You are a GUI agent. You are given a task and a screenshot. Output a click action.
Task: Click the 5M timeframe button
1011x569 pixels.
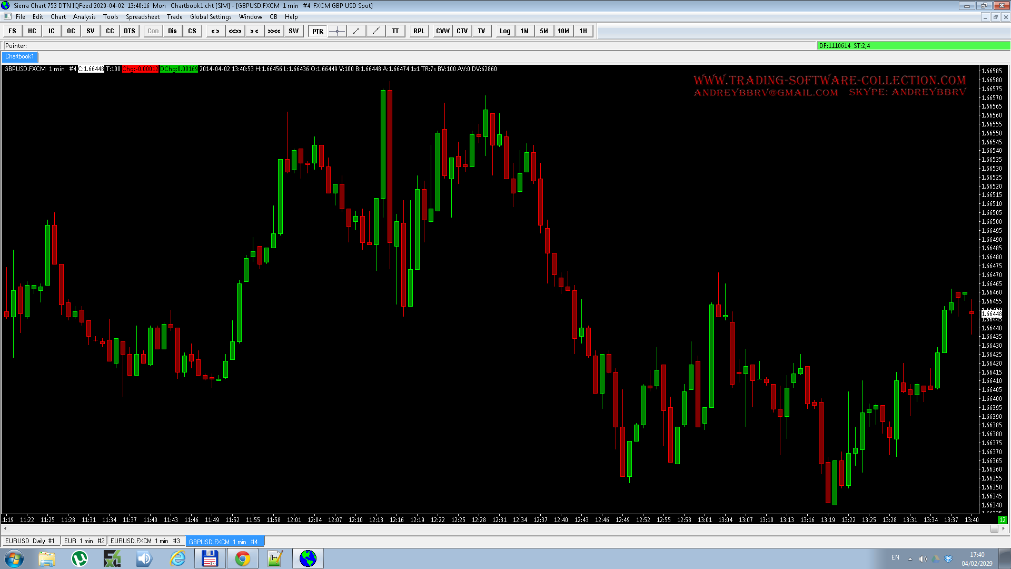click(x=544, y=31)
